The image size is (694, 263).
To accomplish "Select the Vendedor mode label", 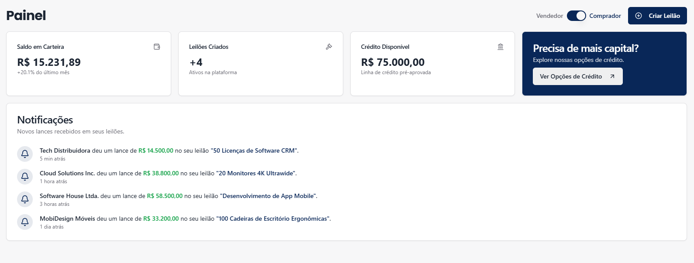I will click(549, 16).
